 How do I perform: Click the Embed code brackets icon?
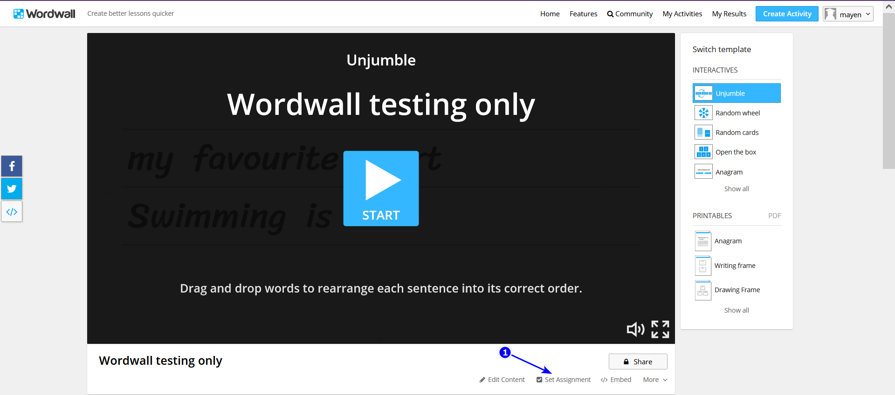(x=604, y=380)
